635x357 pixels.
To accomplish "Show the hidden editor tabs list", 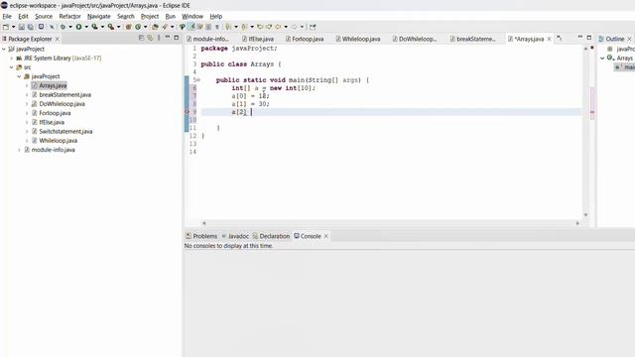I will [x=560, y=38].
